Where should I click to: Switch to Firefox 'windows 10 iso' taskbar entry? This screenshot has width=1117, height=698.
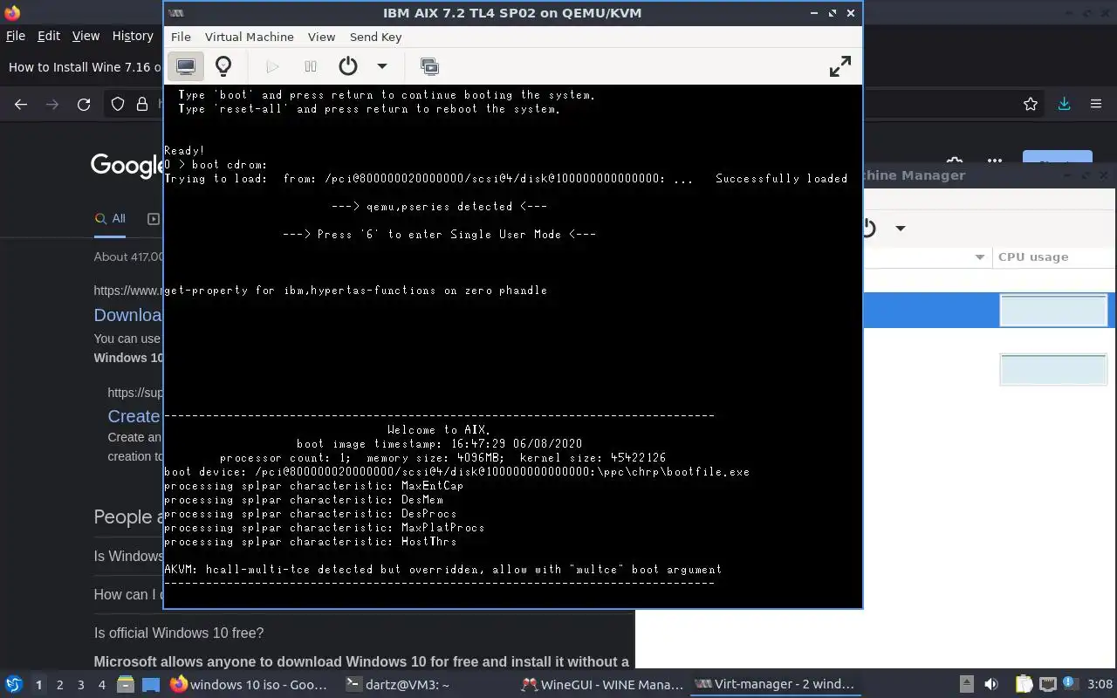[x=250, y=684]
